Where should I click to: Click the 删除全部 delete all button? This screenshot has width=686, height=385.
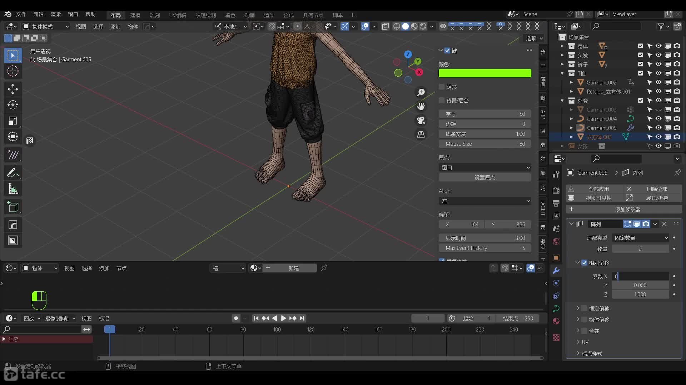click(x=653, y=189)
